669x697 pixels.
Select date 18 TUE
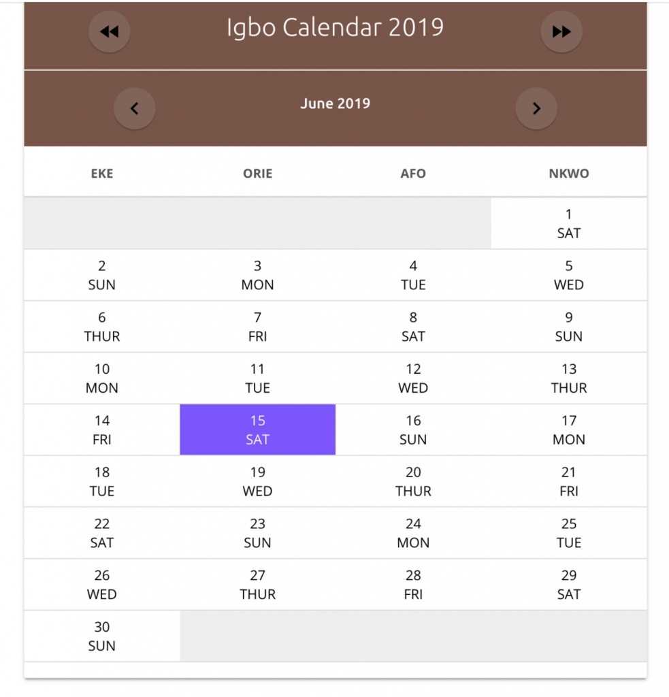coord(102,481)
